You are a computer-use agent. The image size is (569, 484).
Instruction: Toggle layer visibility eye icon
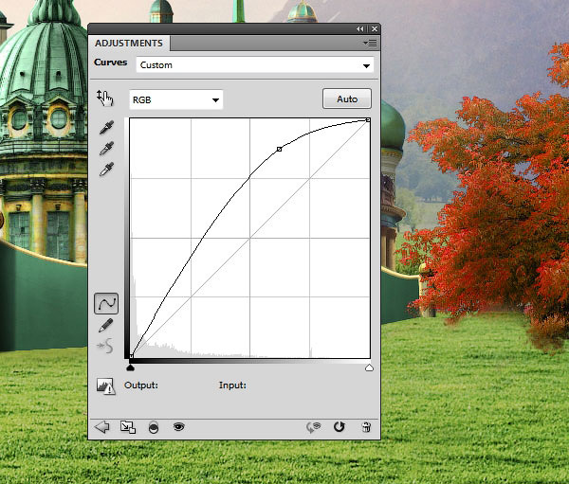pyautogui.click(x=177, y=427)
